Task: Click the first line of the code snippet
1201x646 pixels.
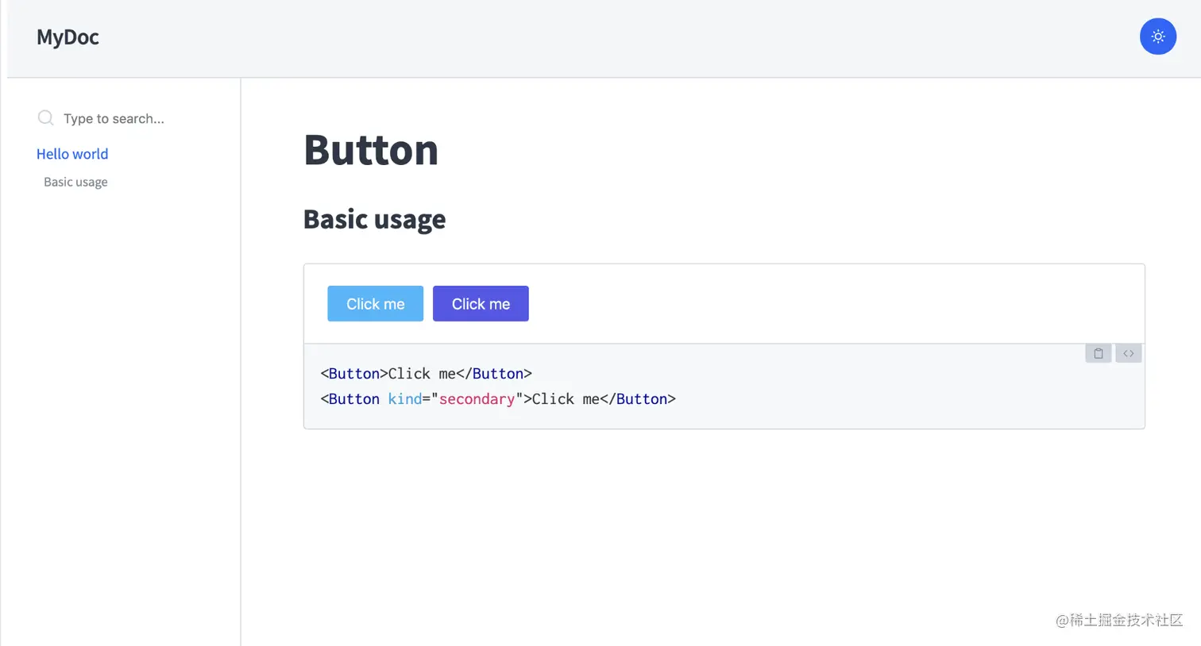Action: coord(426,374)
